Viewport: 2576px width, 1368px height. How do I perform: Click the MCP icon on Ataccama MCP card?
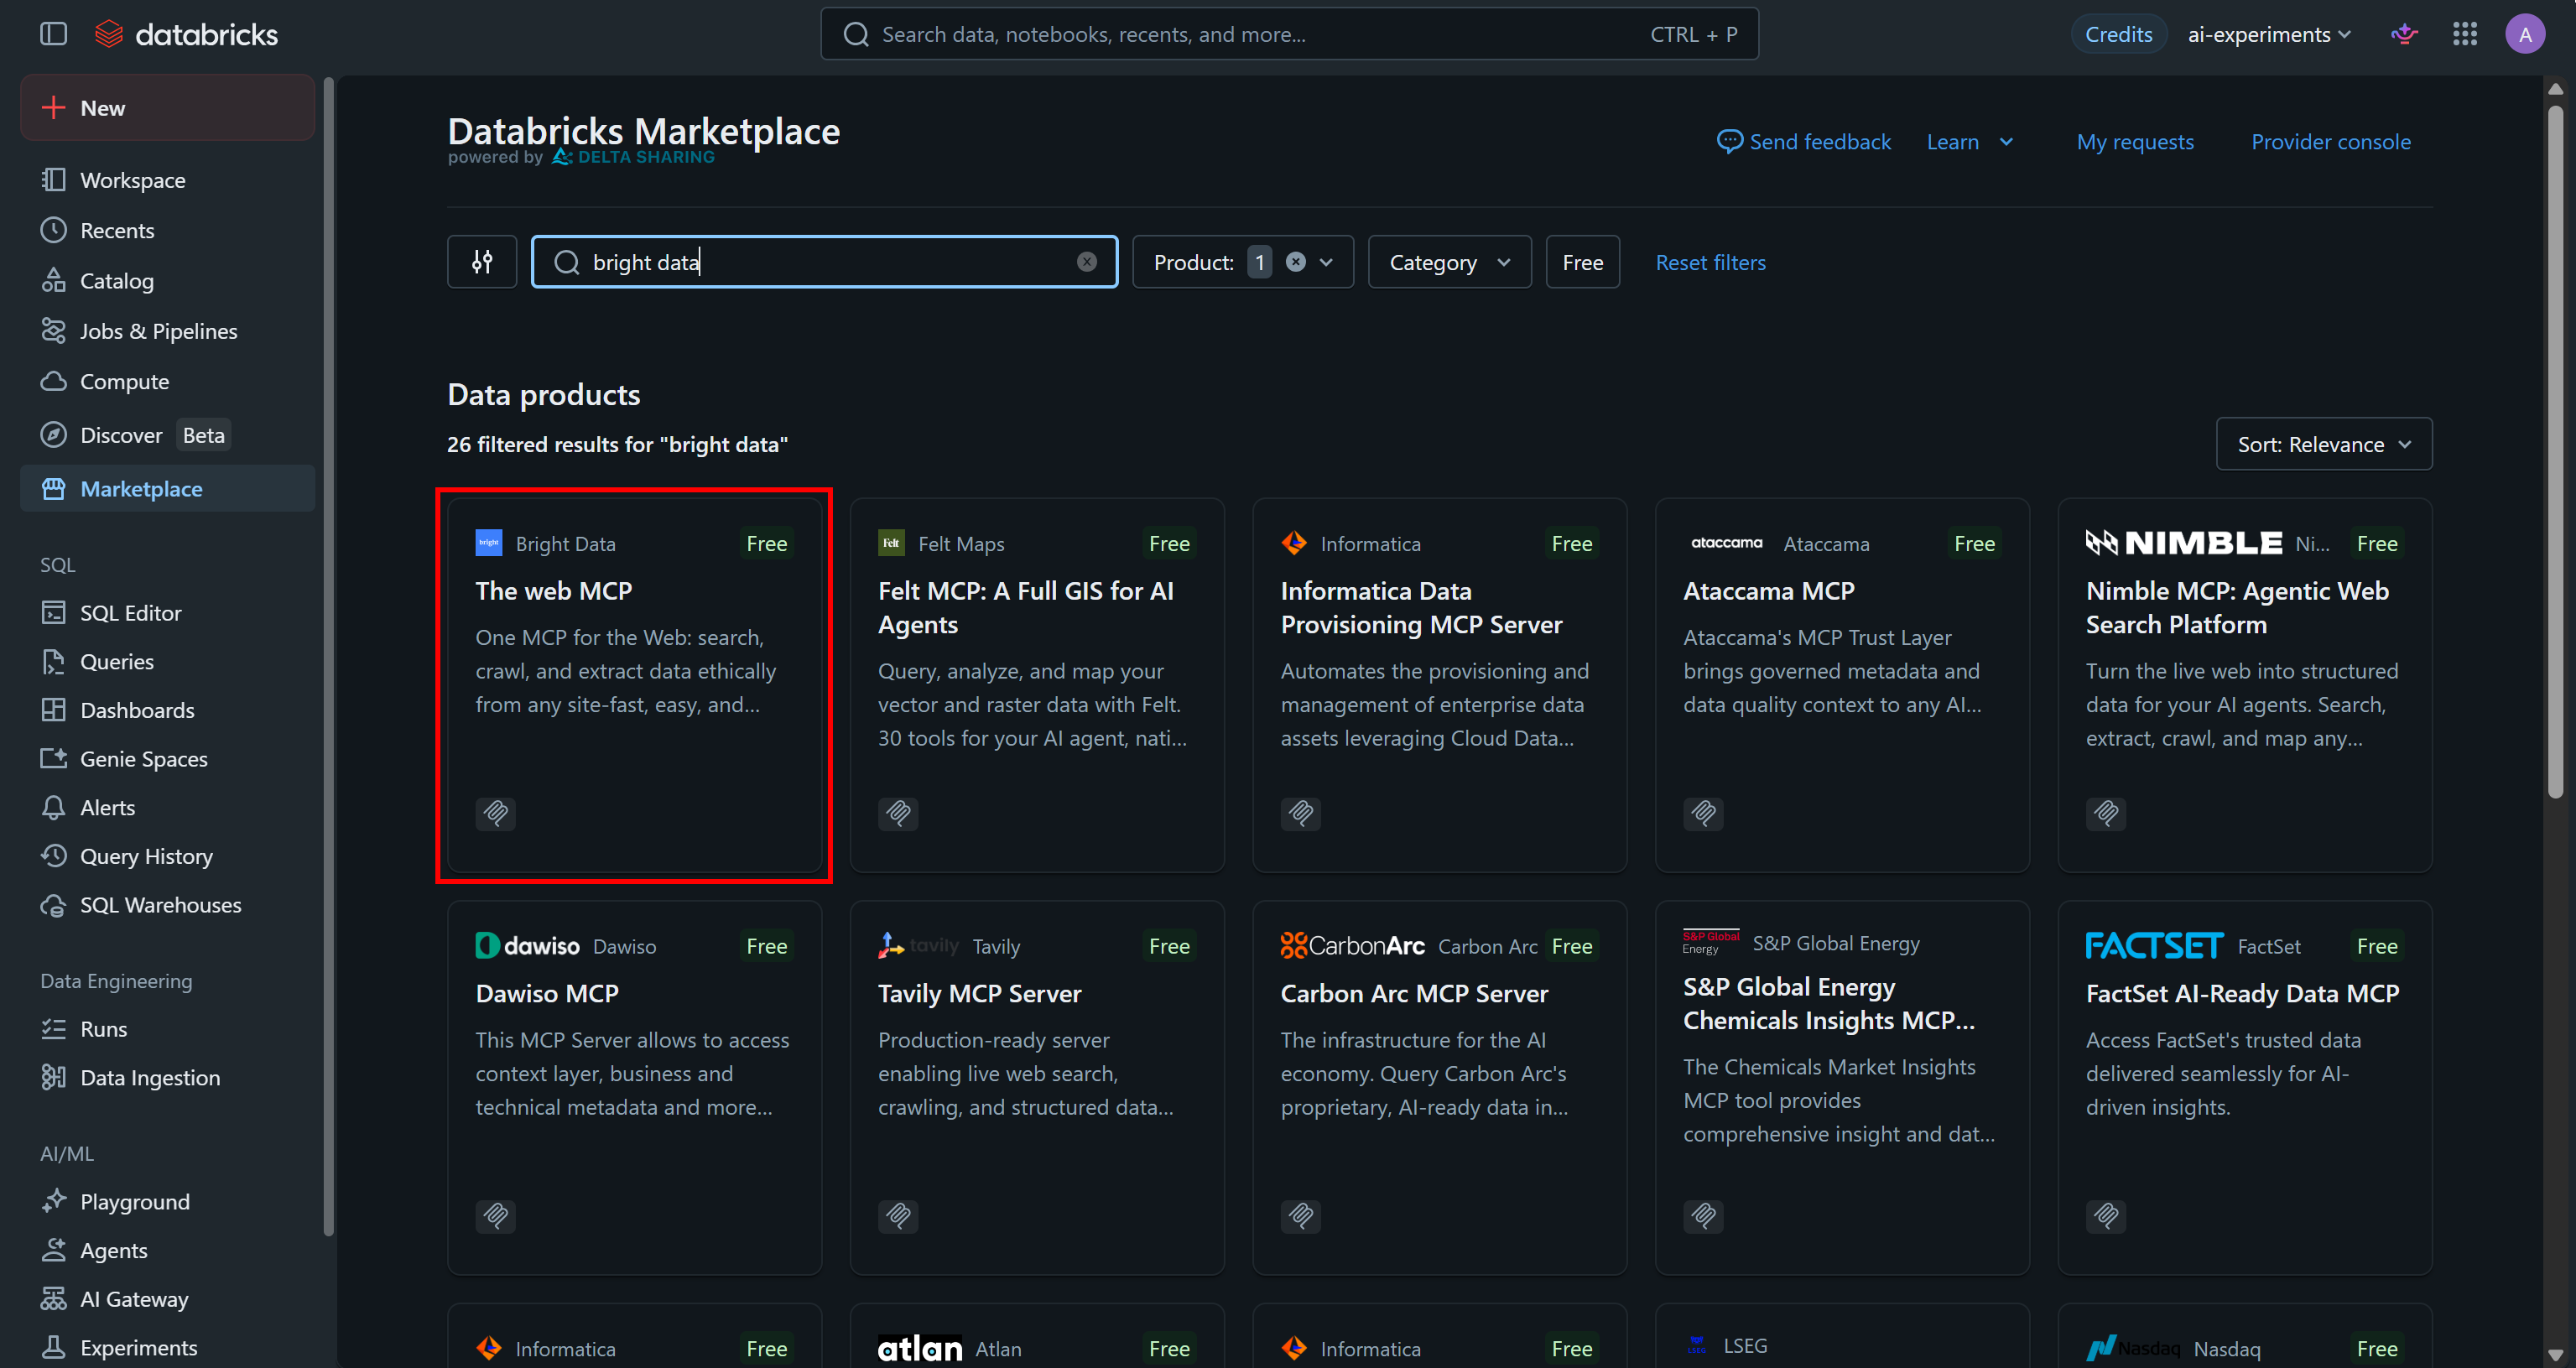pyautogui.click(x=1704, y=813)
